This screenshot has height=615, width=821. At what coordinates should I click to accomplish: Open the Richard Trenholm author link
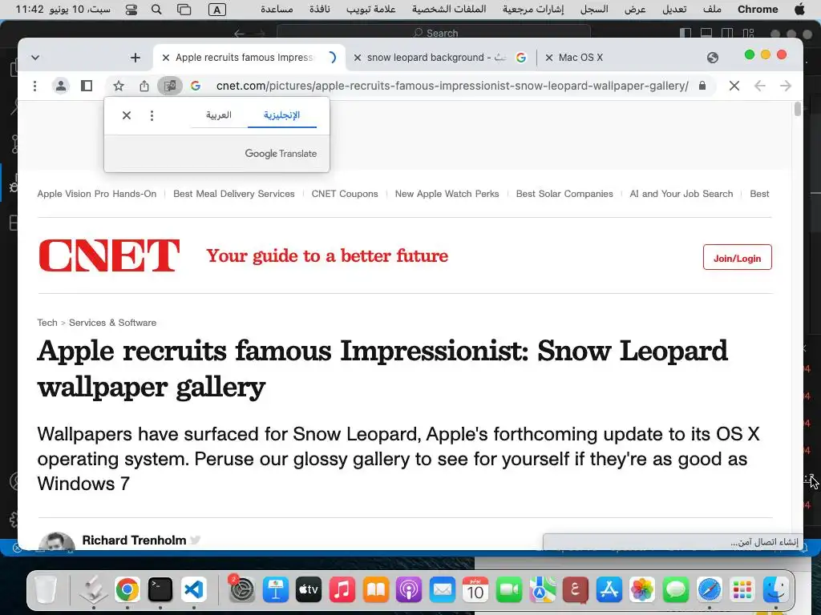[134, 541]
